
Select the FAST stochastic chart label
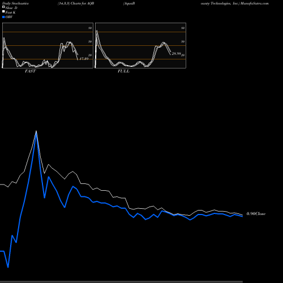click(x=30, y=71)
